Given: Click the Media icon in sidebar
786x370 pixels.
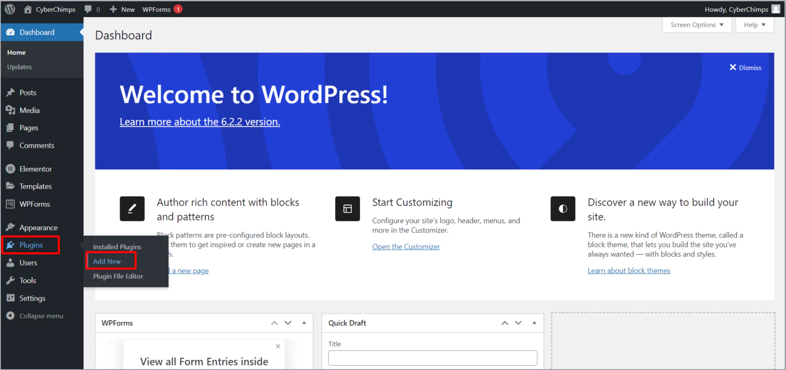Looking at the screenshot, I should point(10,110).
